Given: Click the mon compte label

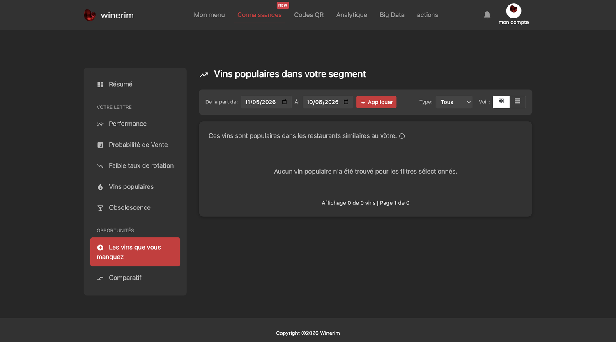Looking at the screenshot, I should point(513,22).
